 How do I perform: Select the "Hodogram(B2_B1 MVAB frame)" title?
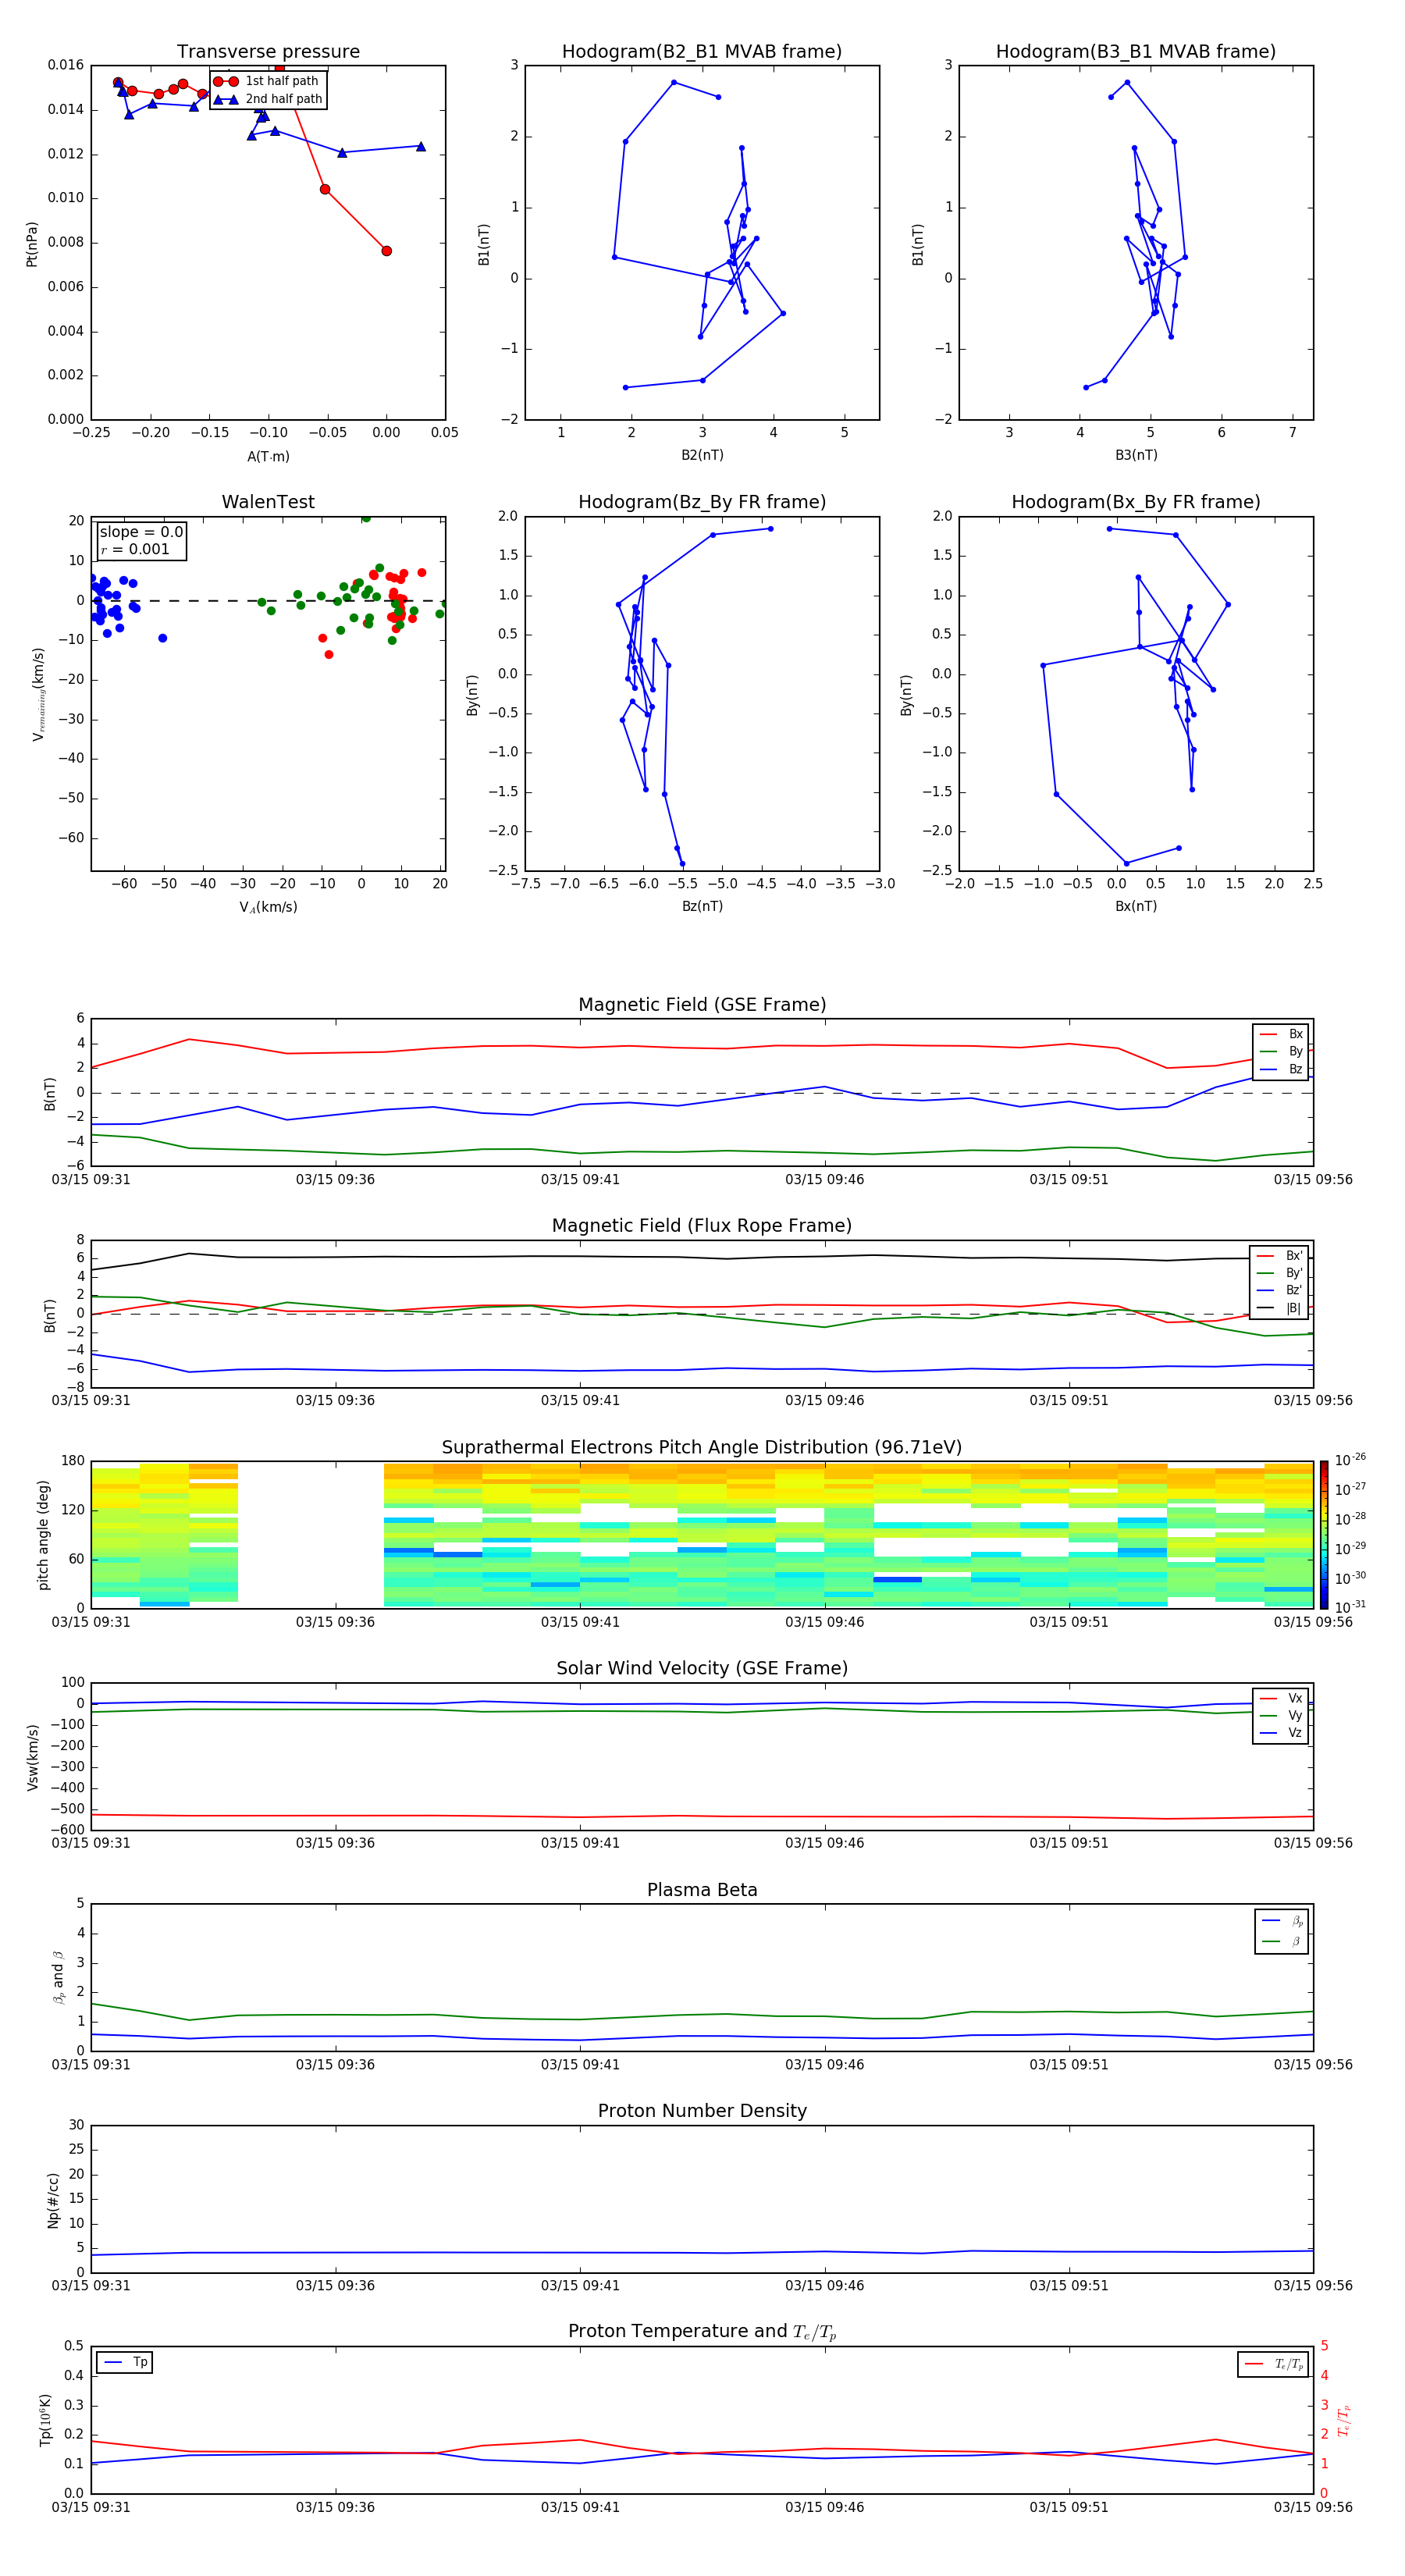(702, 51)
